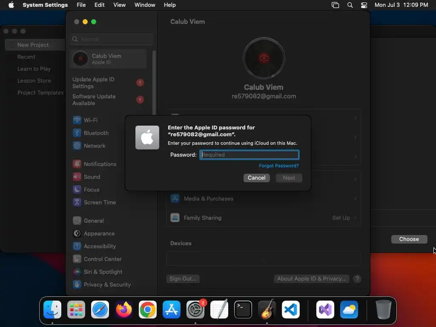Click the Spotlight search icon in menu bar
Viewport: 436px width, 327px height.
350,5
